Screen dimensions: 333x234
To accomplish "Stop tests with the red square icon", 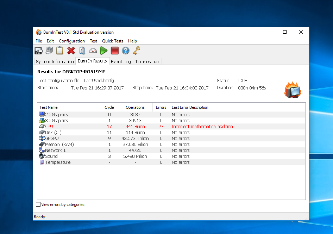I will tap(115, 51).
